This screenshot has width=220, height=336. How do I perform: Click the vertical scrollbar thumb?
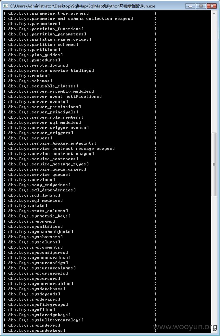[214, 164]
